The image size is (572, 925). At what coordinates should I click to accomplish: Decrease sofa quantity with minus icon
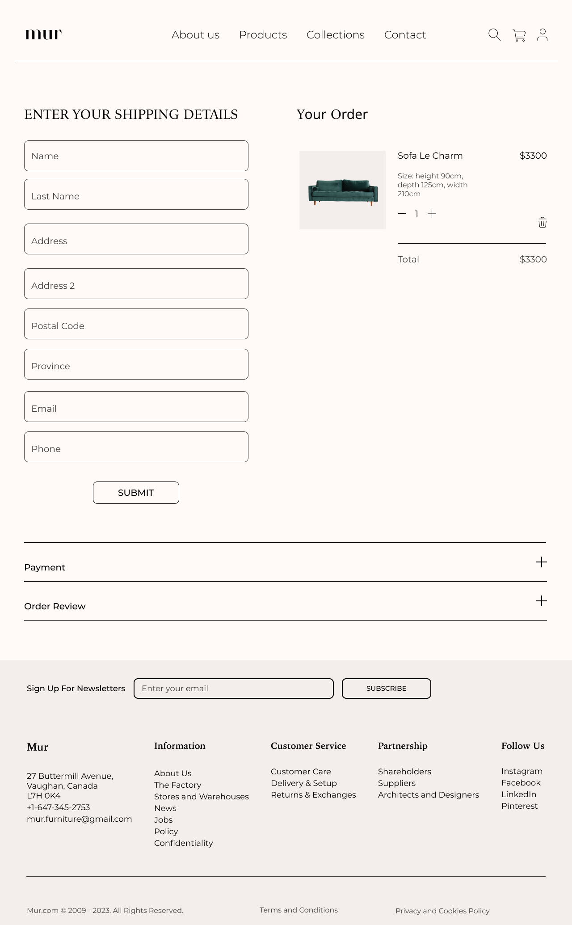point(402,214)
